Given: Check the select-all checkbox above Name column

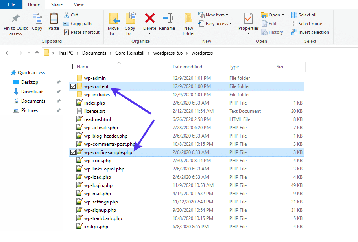Looking at the screenshot, I should click(70, 66).
